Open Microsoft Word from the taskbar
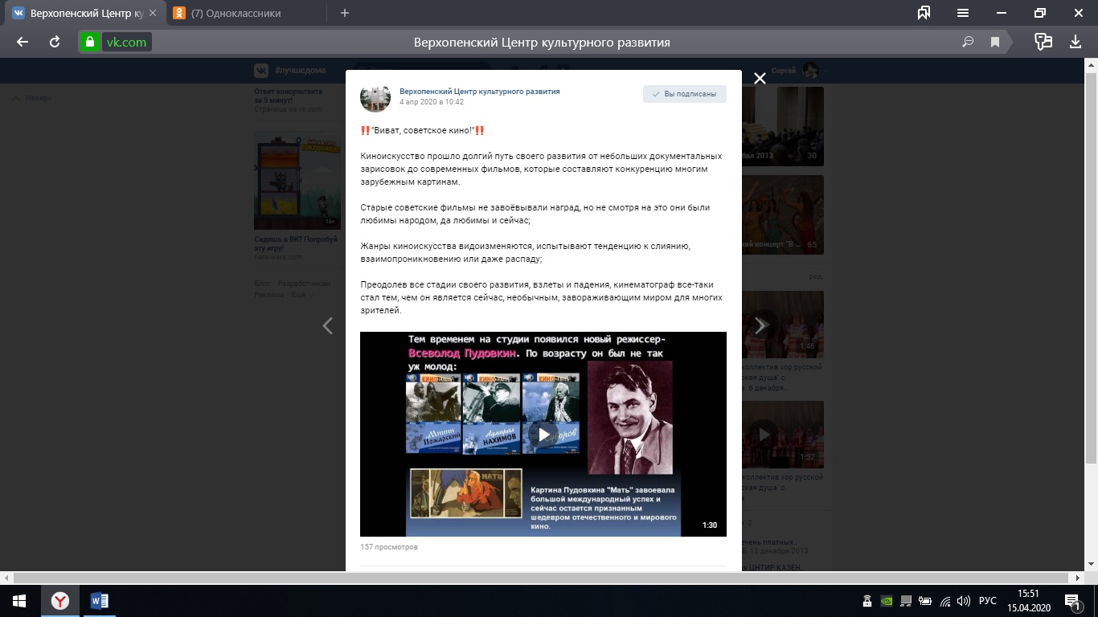The height and width of the screenshot is (617, 1098). pos(100,601)
